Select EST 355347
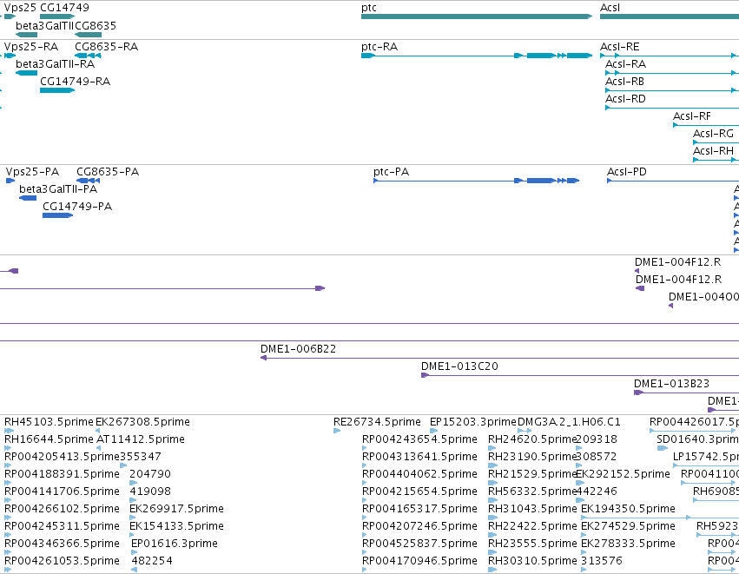739x574 pixels. click(x=141, y=457)
